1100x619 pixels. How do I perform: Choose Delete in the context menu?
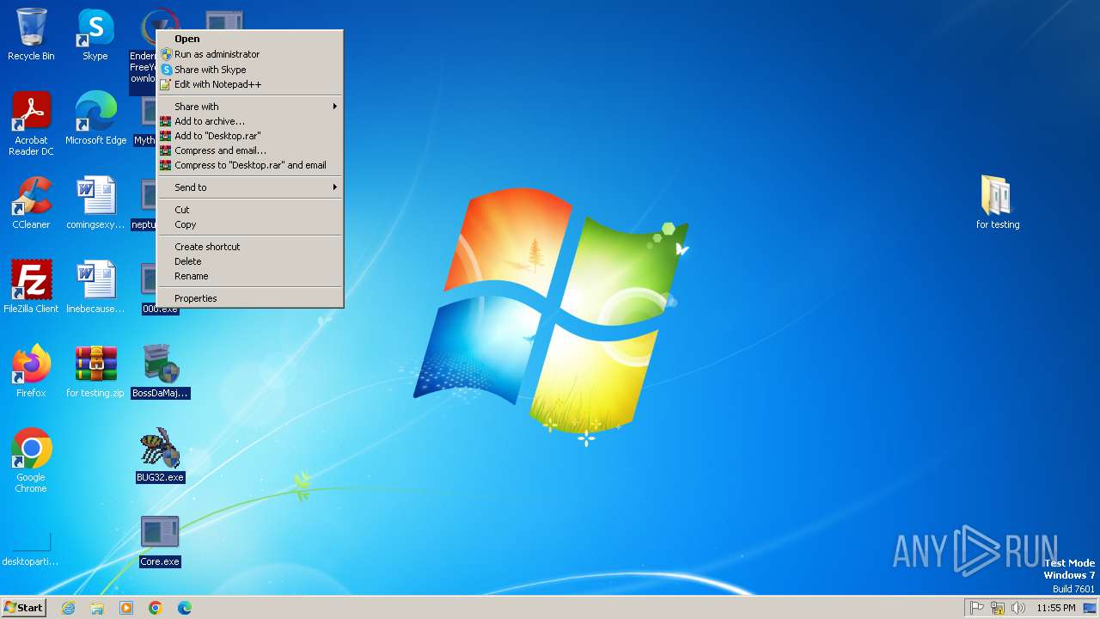250,261
